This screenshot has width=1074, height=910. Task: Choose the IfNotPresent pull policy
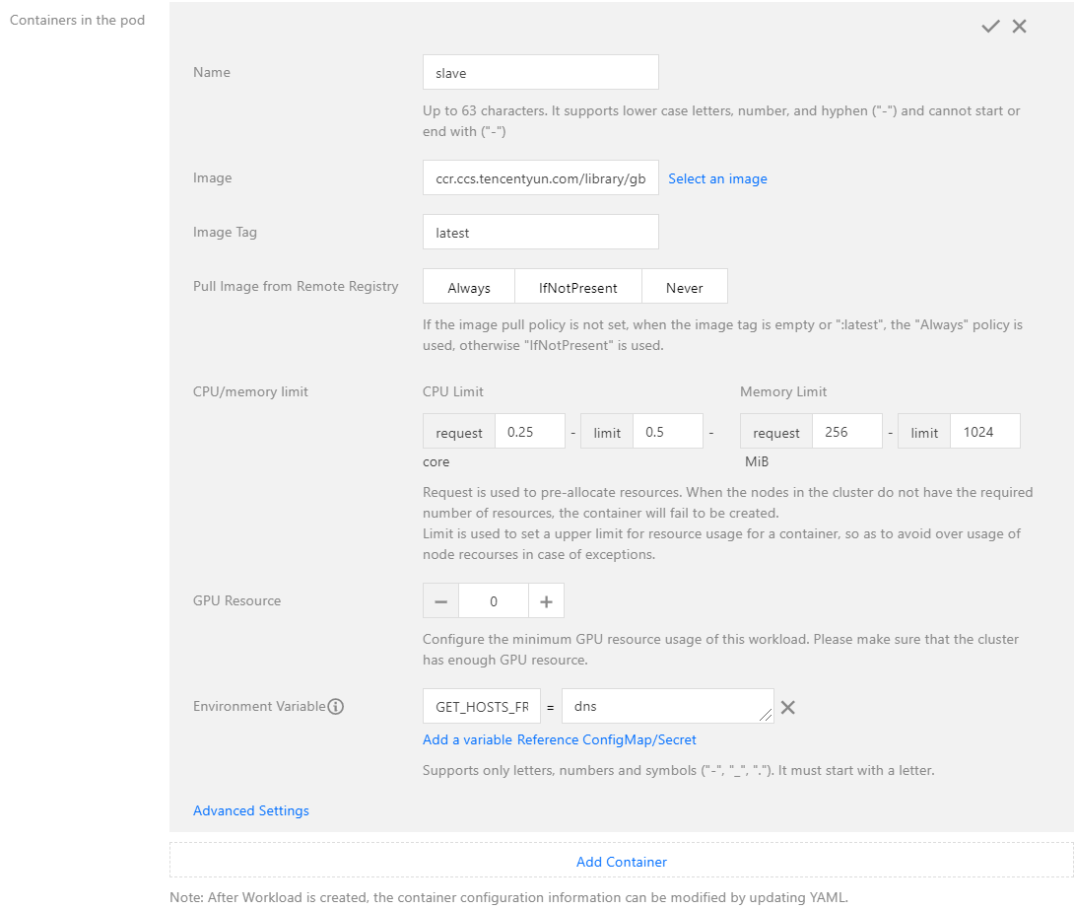point(578,288)
